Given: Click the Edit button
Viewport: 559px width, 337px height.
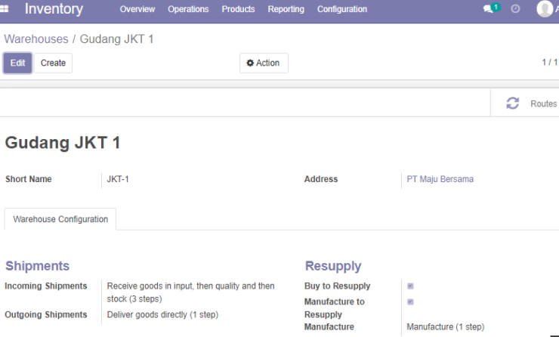Looking at the screenshot, I should 17,63.
